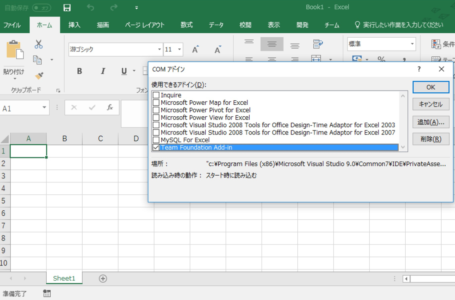Switch to the ページ レイアウト tab

pos(144,25)
